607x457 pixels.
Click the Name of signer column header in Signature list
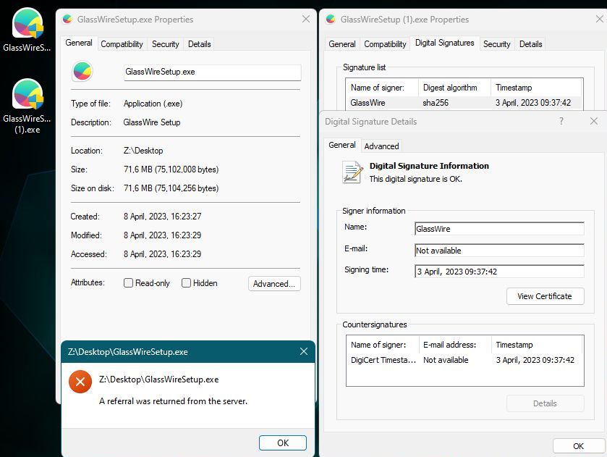click(382, 88)
